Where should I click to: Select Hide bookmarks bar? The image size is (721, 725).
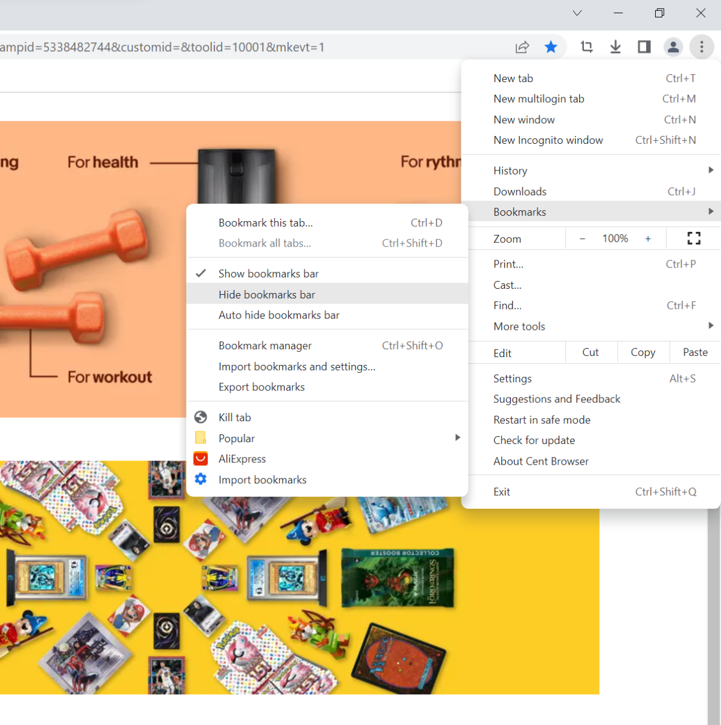pos(267,294)
